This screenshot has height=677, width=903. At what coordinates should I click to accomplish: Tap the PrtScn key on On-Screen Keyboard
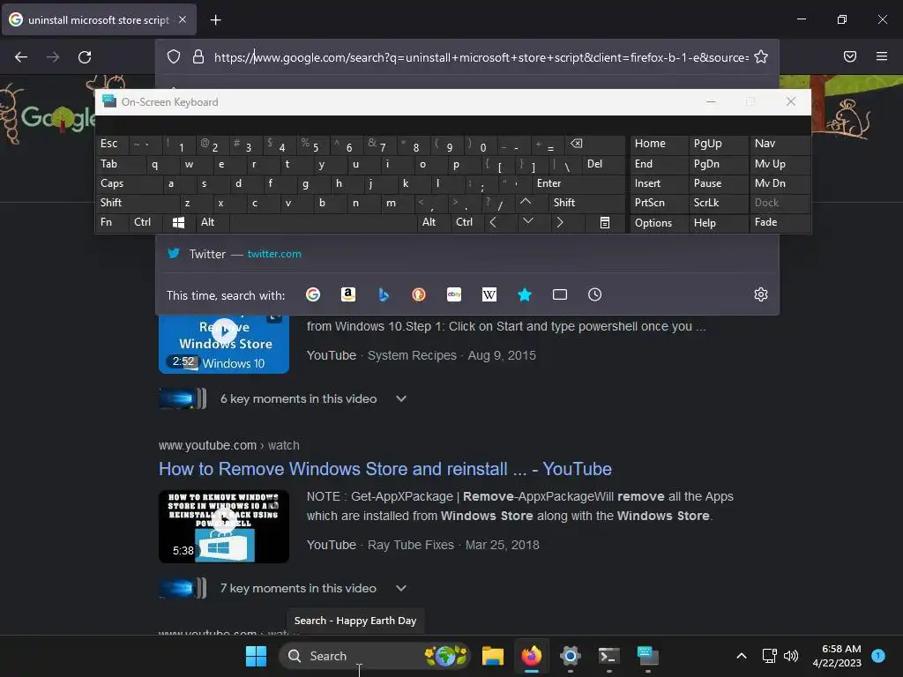click(x=659, y=203)
